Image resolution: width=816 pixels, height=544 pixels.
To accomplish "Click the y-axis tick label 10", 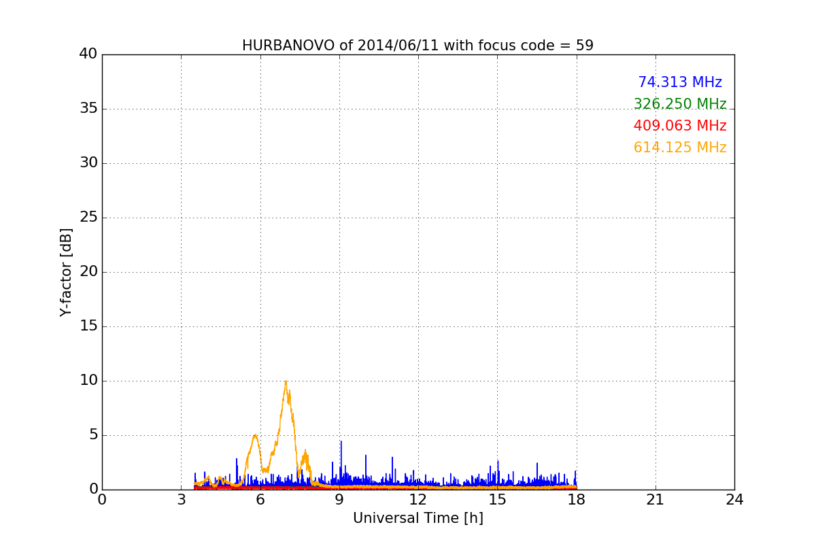I will click(88, 381).
